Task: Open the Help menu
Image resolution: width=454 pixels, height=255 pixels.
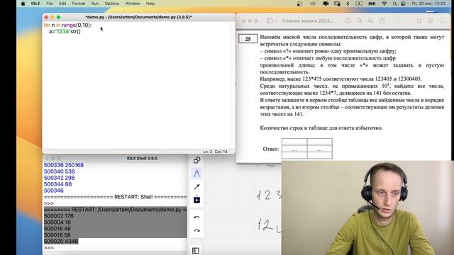Action: pyautogui.click(x=150, y=4)
